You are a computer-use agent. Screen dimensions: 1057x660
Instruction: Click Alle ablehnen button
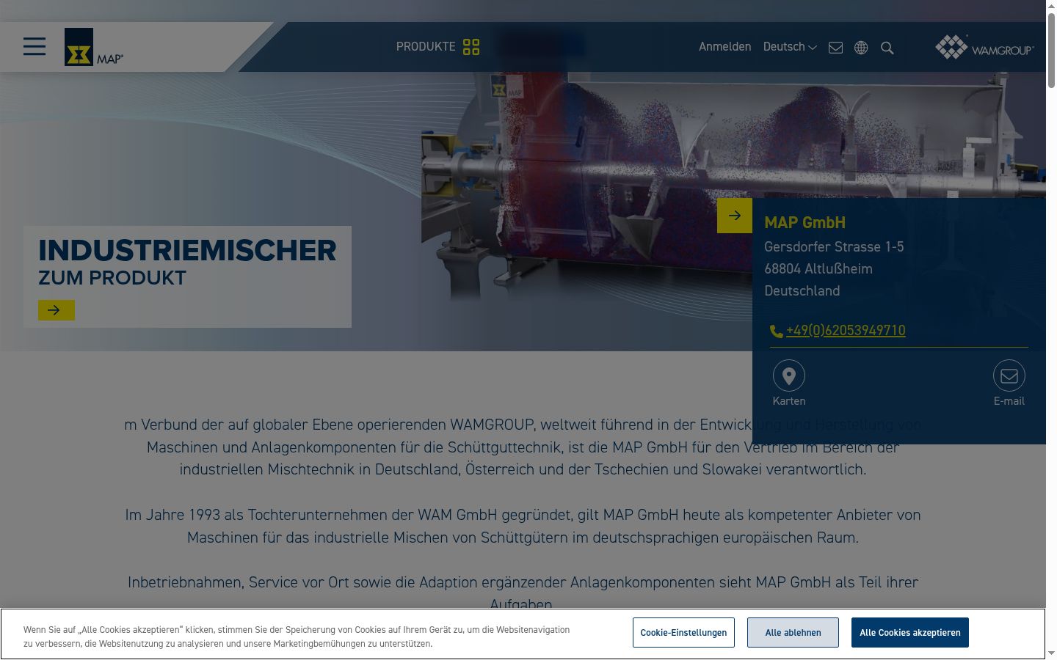click(793, 633)
